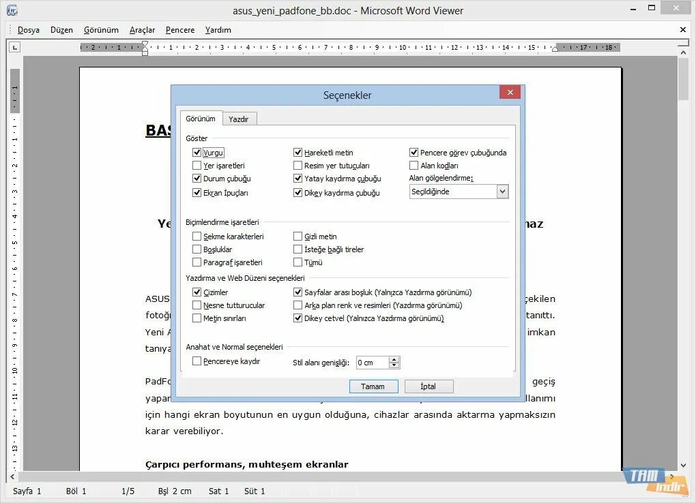
Task: Toggle Ekran İpuçları checkbox
Action: pos(197,192)
